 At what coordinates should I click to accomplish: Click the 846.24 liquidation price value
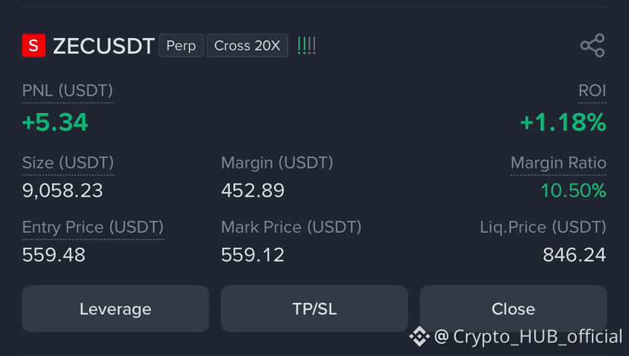574,254
